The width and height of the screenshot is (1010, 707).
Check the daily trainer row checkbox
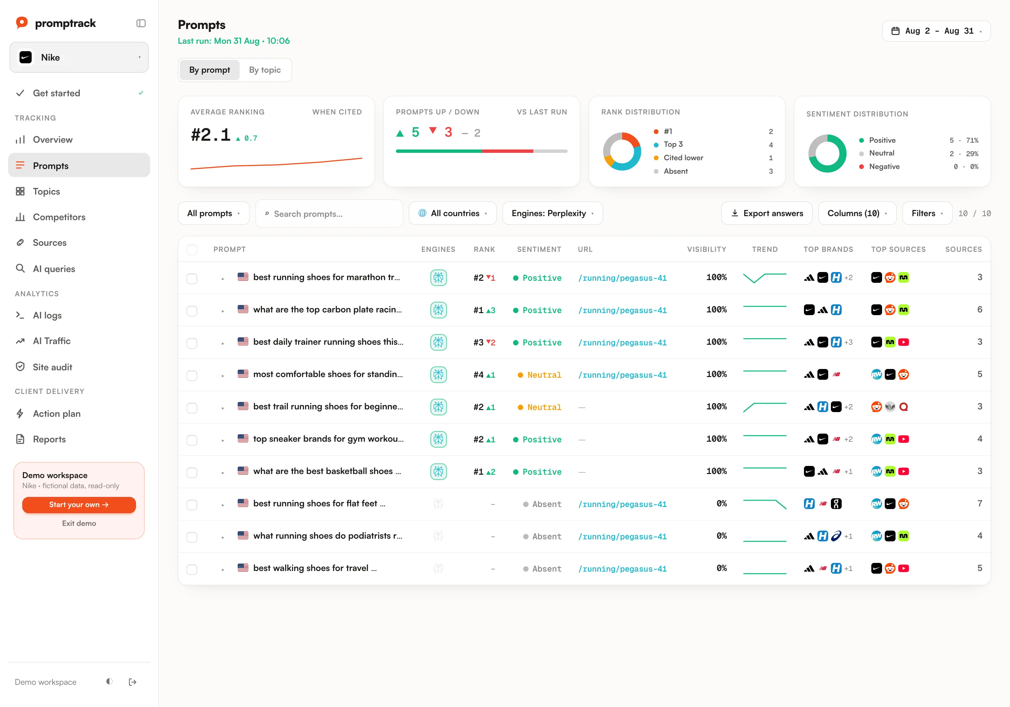click(192, 343)
